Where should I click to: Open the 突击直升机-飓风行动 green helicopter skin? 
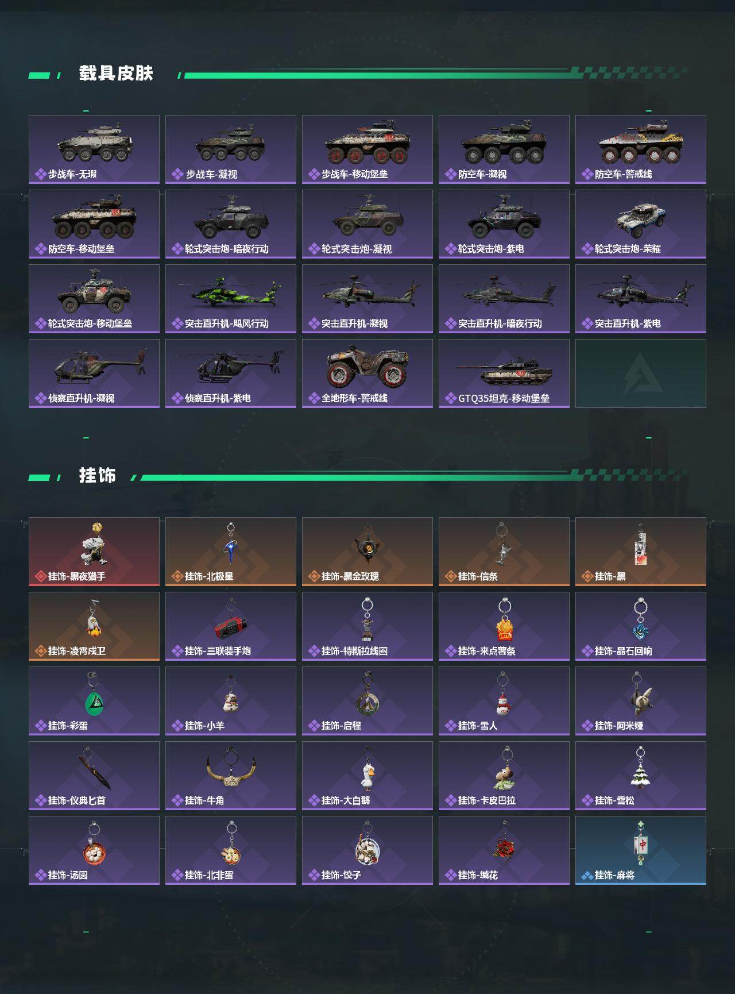click(231, 299)
